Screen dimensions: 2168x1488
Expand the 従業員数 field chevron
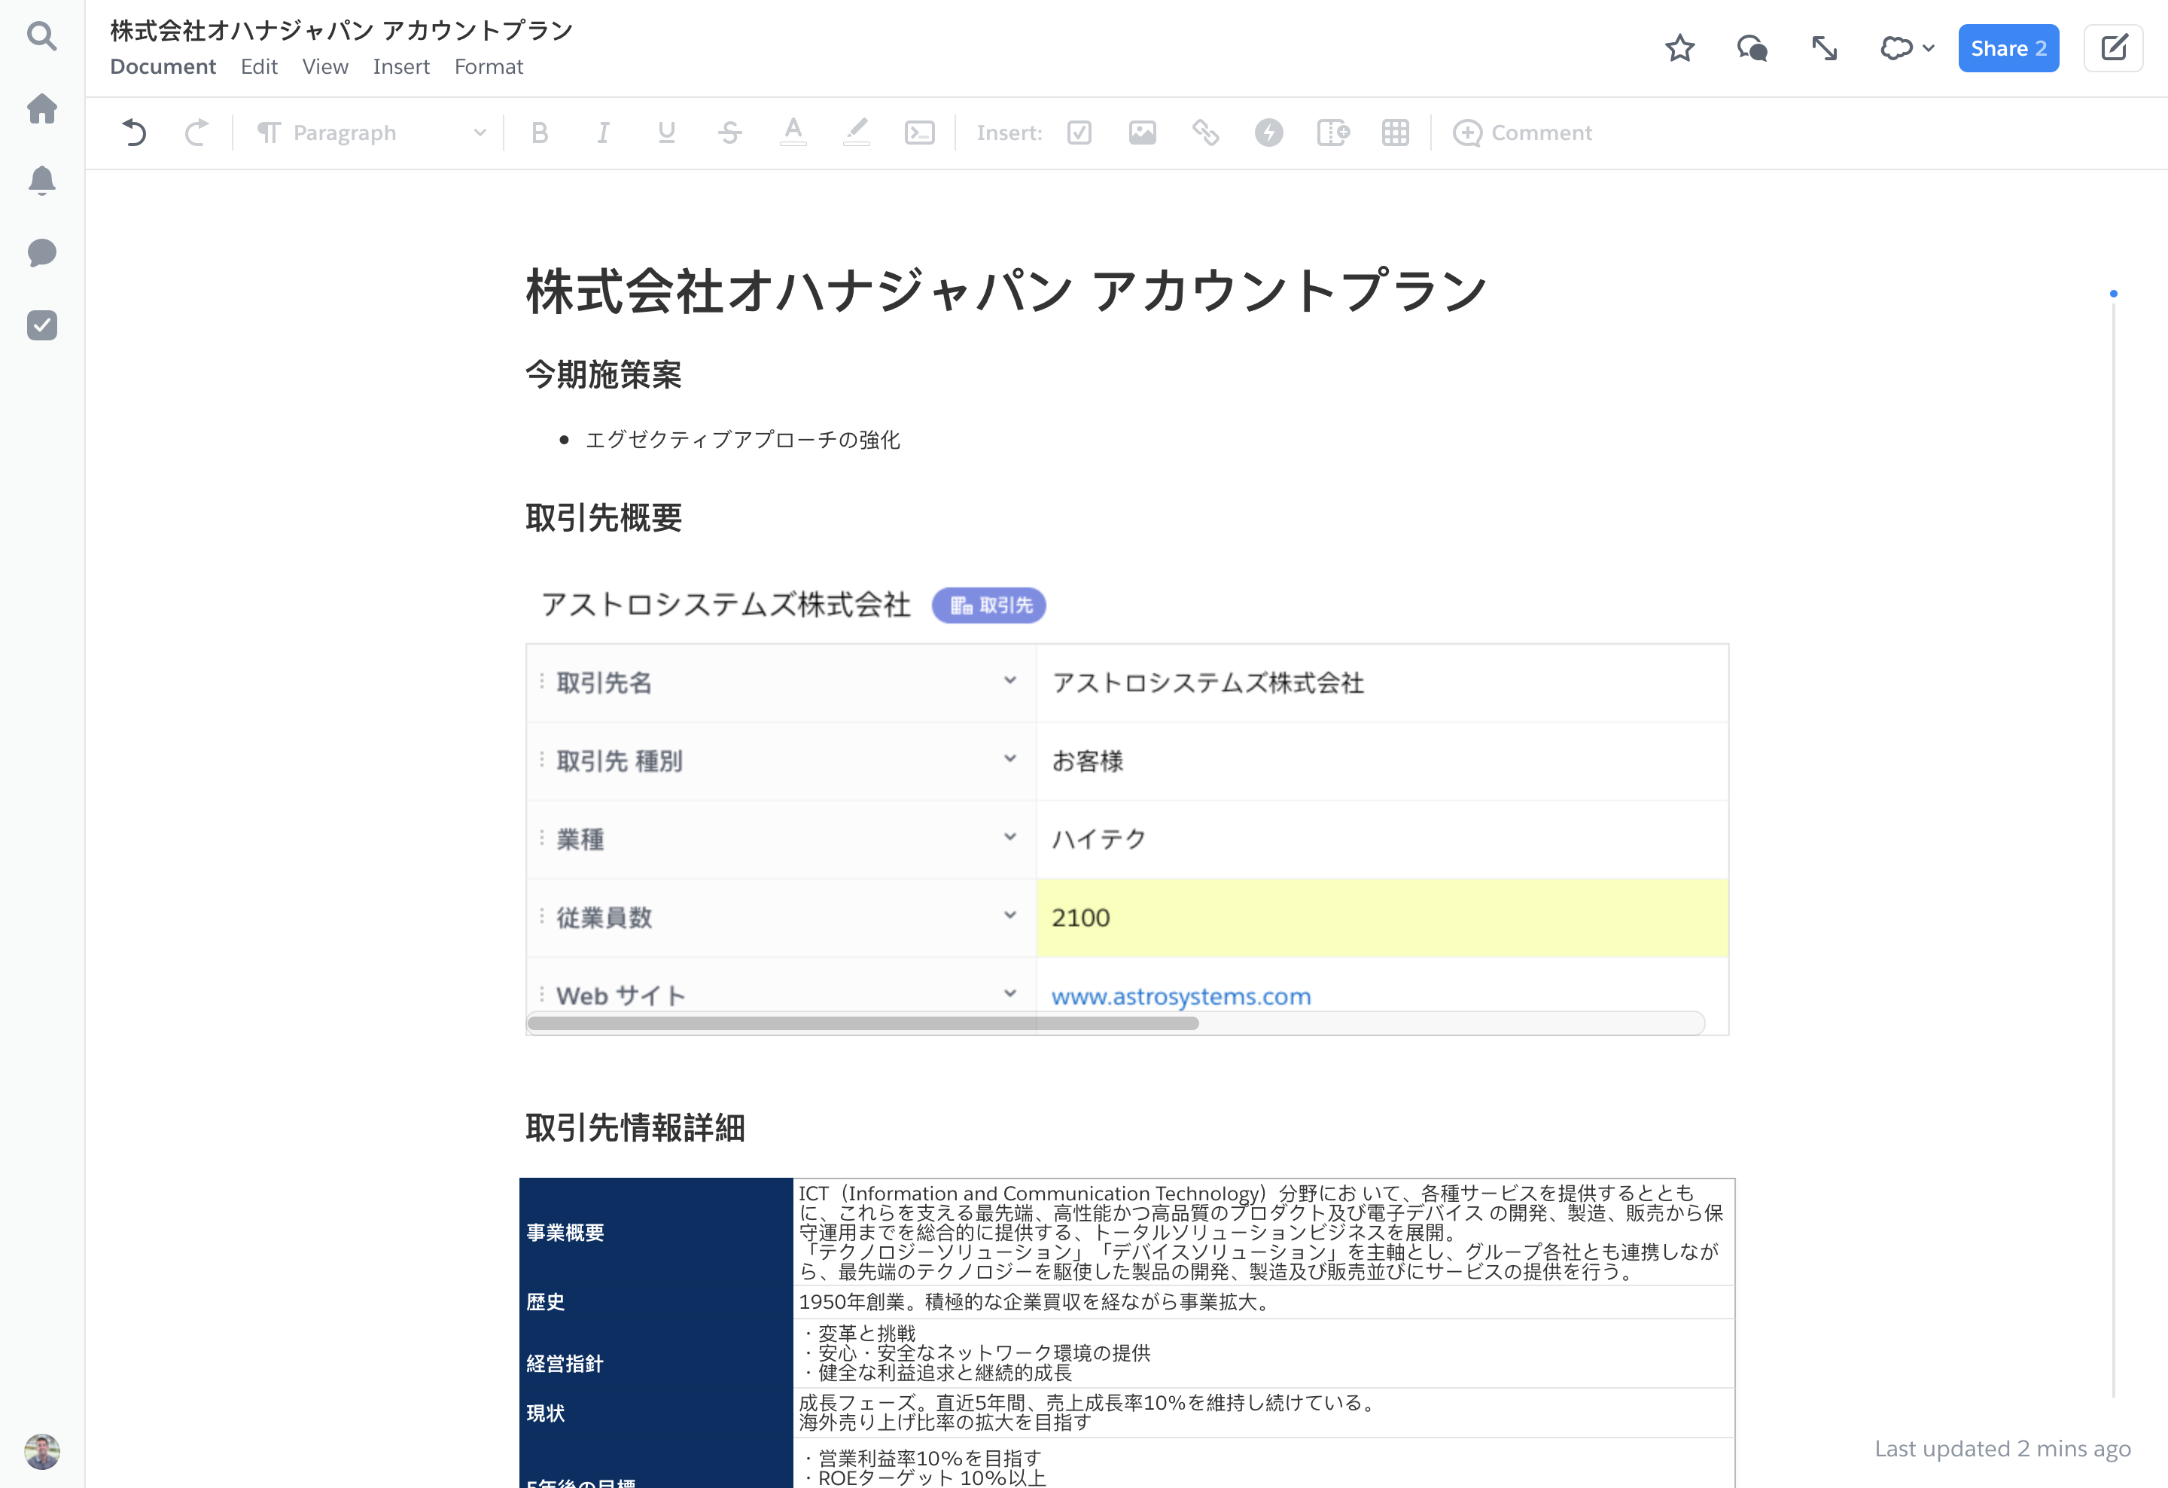click(x=1009, y=916)
